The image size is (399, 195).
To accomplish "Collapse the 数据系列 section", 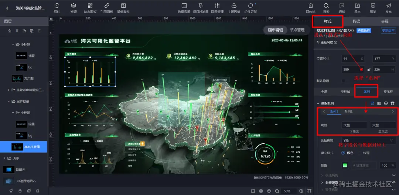I will pos(318,103).
